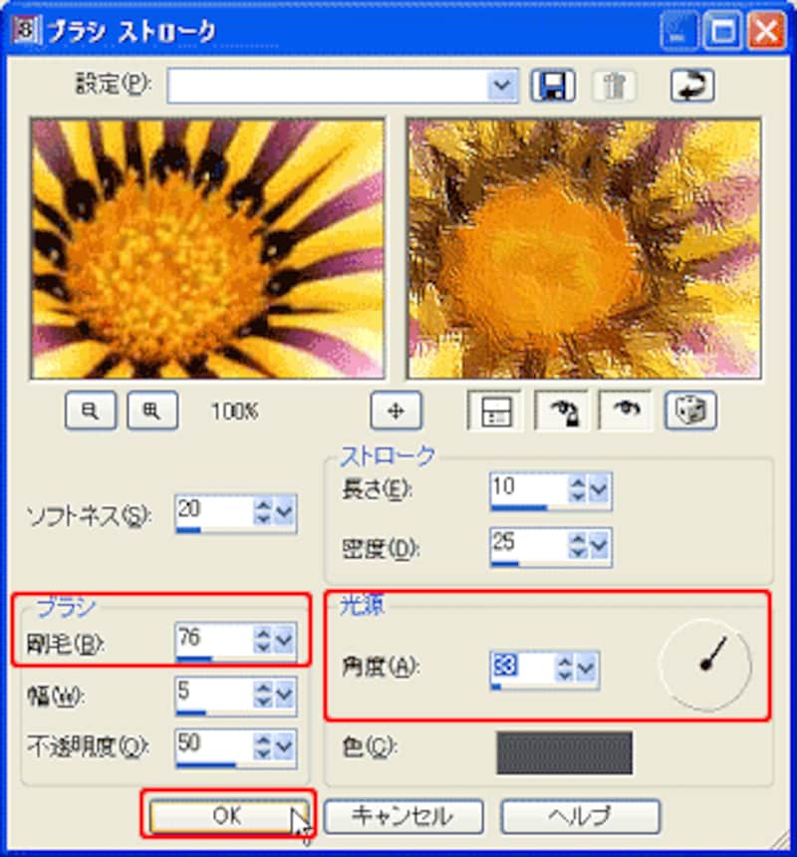Click the 角度 spinner arrows
The image size is (797, 857).
click(565, 668)
